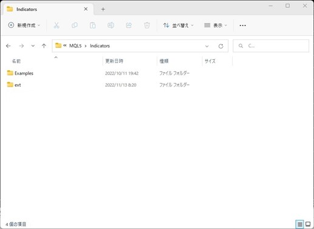Click the breadcrumb arrow after MQL5
314x229 pixels.
(x=86, y=46)
